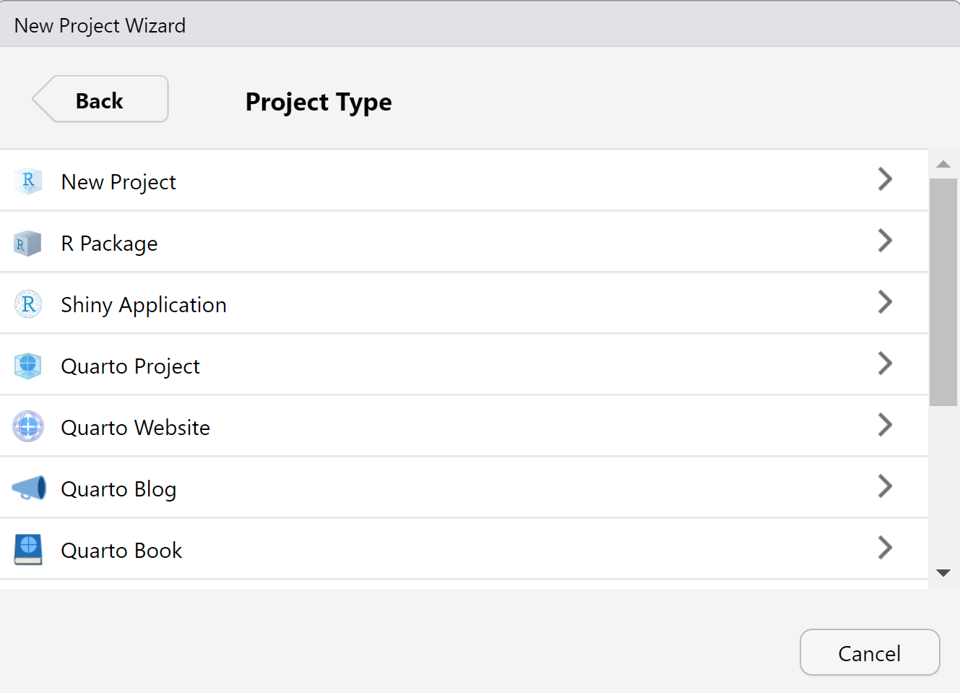Click the Shiny Application R icon
This screenshot has height=693, width=960.
(x=28, y=304)
